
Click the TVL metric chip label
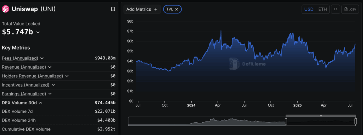pyautogui.click(x=170, y=9)
